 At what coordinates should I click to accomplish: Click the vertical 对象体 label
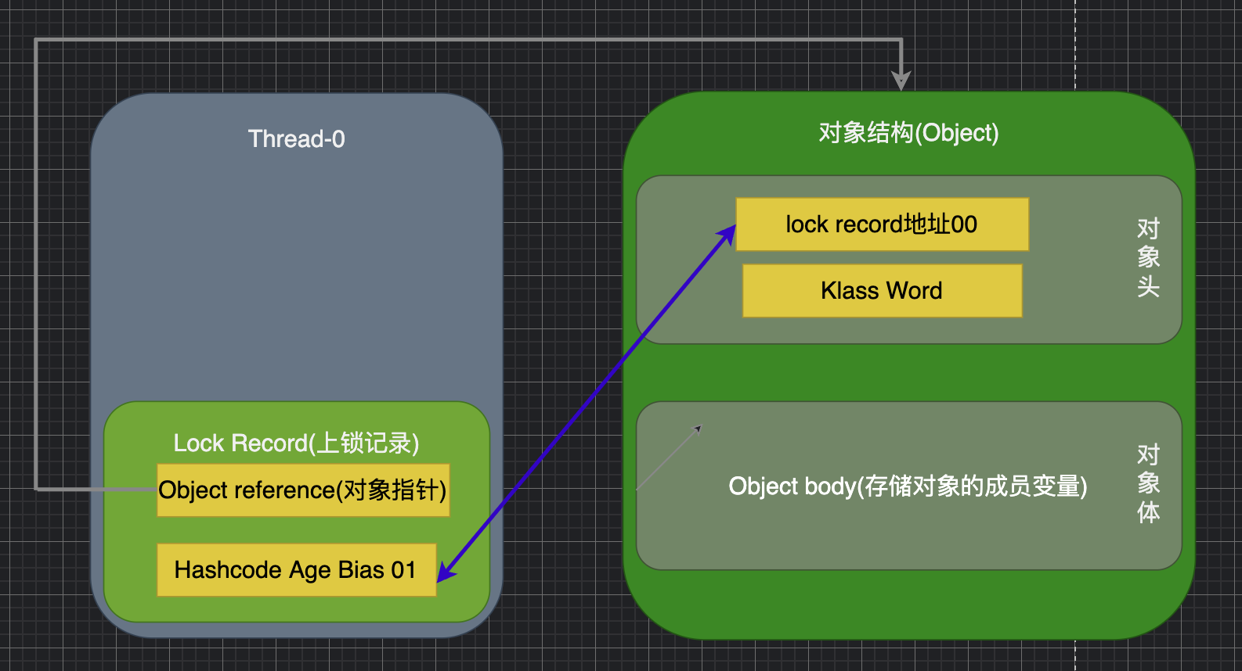point(1148,483)
